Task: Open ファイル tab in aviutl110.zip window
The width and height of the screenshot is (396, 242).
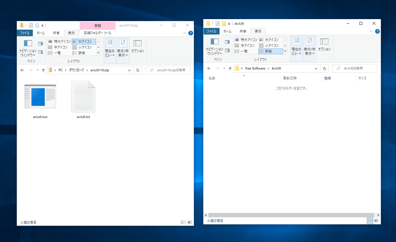Action: click(x=25, y=33)
